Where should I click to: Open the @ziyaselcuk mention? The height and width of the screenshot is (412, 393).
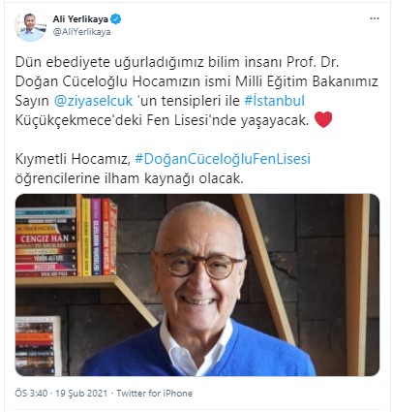pyautogui.click(x=93, y=101)
